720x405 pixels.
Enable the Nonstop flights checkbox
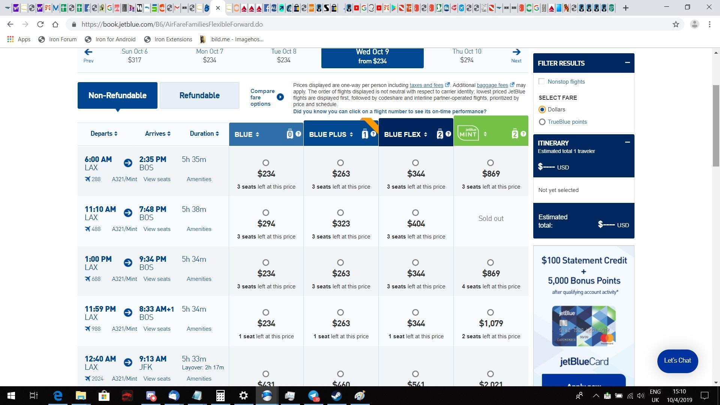[541, 81]
